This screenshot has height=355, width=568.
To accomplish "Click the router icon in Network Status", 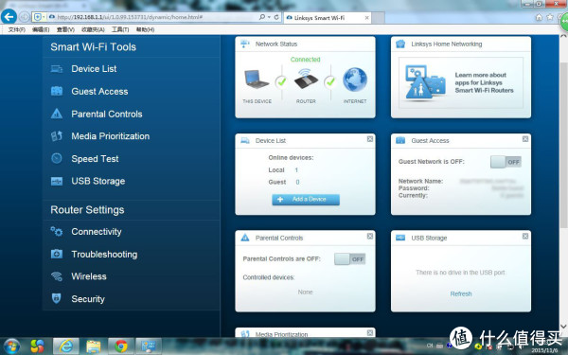I will (306, 79).
